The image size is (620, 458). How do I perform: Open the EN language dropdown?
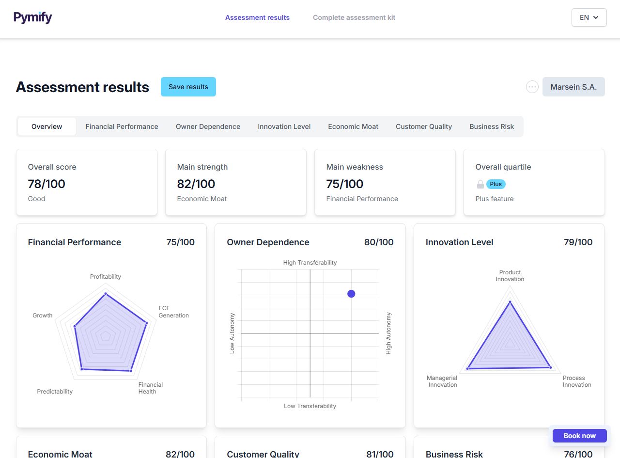click(589, 17)
